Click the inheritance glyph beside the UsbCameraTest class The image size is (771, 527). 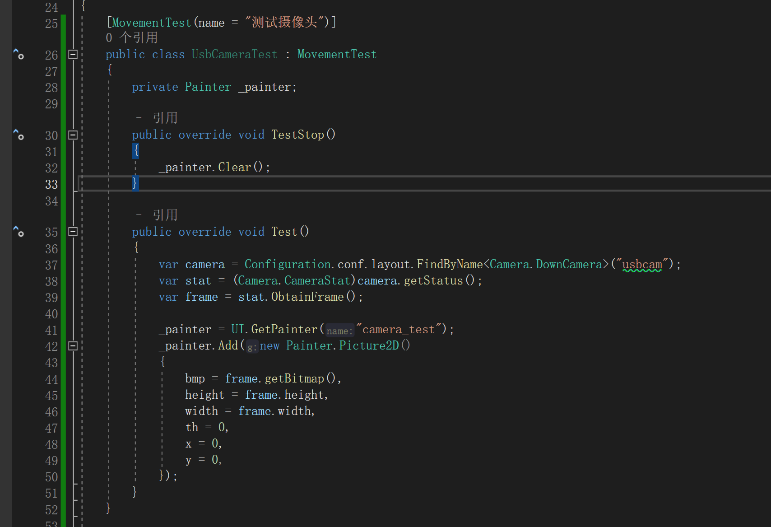(19, 54)
